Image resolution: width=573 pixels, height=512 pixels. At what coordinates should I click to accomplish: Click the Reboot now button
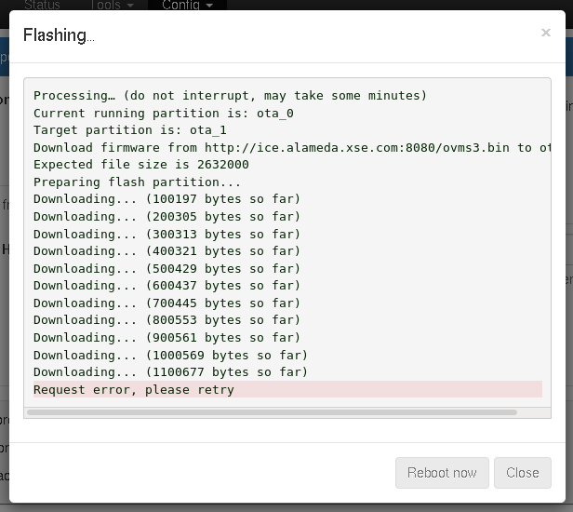(x=442, y=473)
